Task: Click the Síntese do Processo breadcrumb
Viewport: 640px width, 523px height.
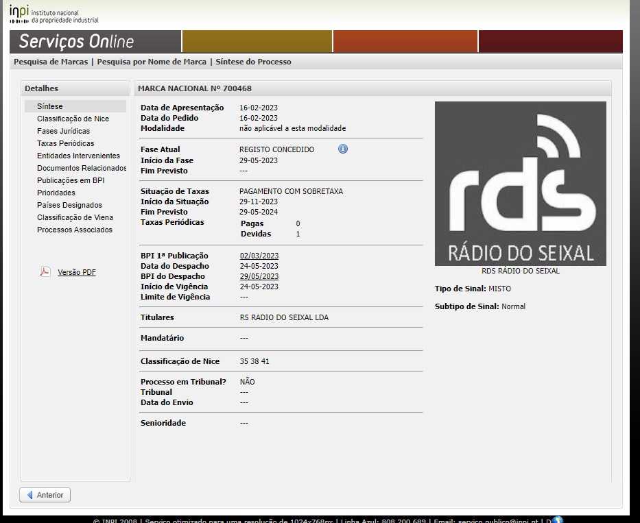Action: click(254, 62)
